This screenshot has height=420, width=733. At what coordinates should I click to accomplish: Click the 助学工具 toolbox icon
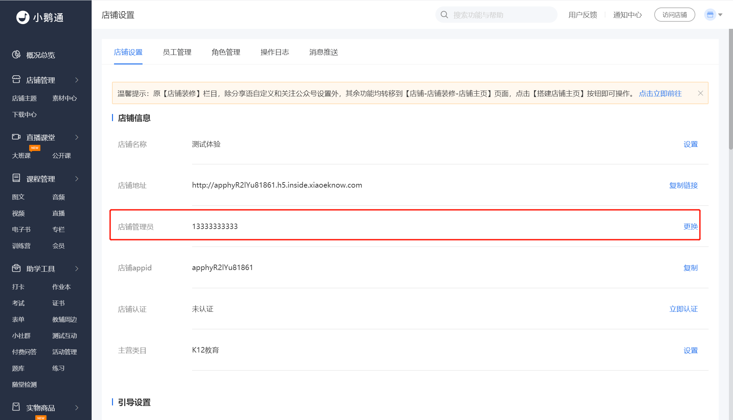pyautogui.click(x=16, y=268)
